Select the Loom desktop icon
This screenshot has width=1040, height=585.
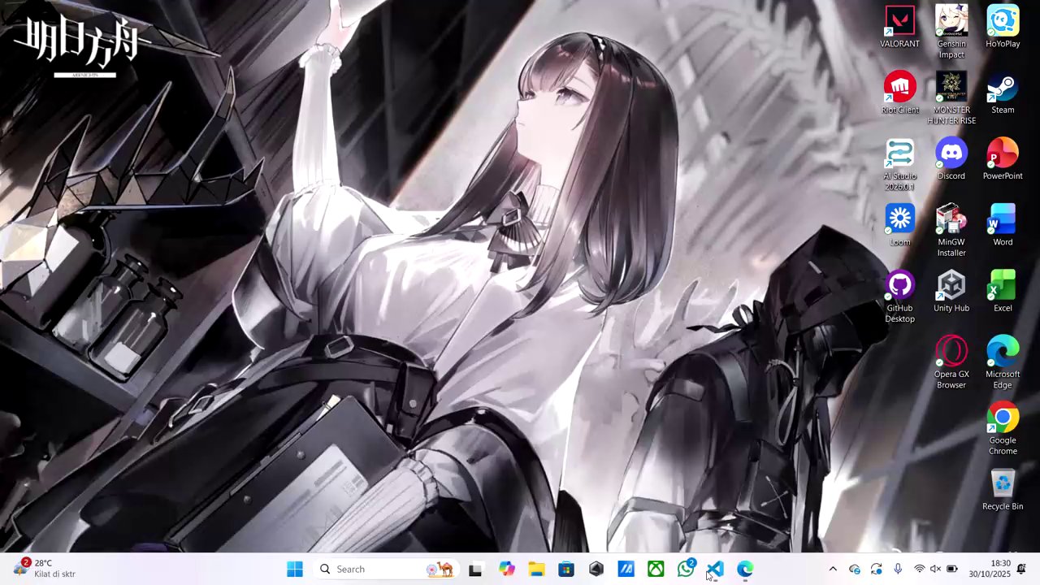pos(899,226)
